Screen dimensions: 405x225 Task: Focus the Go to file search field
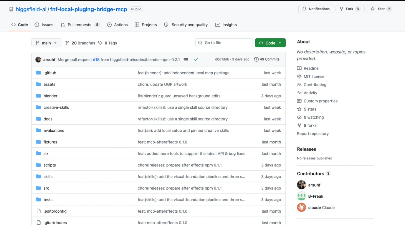(x=224, y=43)
